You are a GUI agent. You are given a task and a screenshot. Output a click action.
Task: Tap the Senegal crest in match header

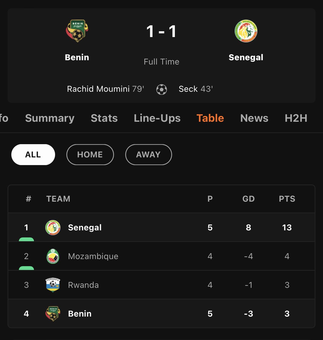click(x=246, y=31)
